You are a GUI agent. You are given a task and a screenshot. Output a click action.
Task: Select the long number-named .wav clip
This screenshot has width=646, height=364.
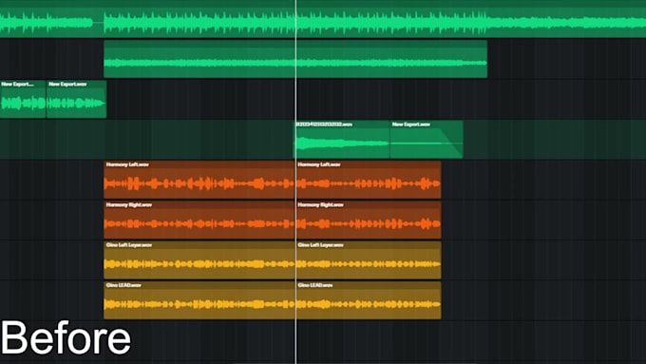point(341,140)
